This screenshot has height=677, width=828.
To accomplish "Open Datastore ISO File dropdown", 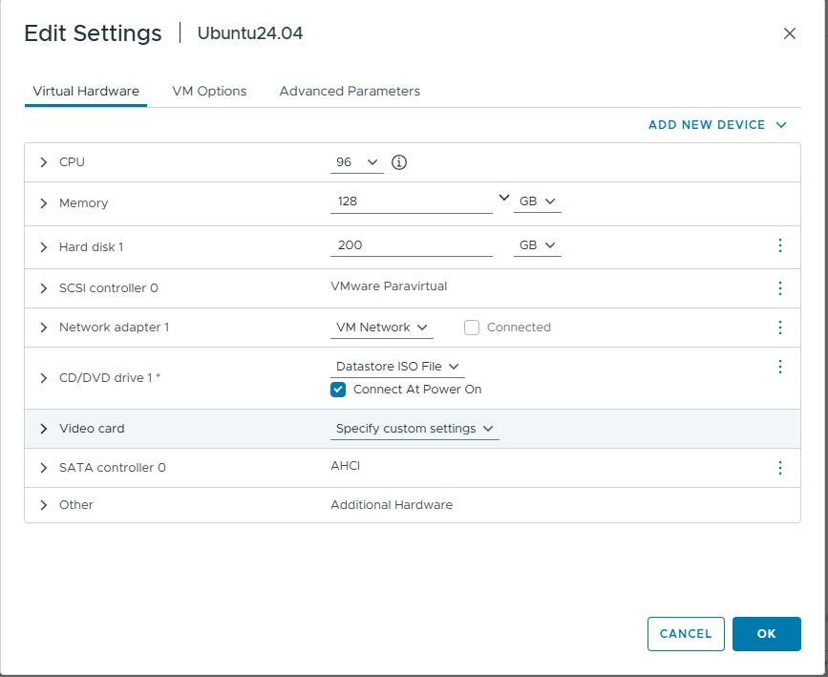I will (397, 367).
